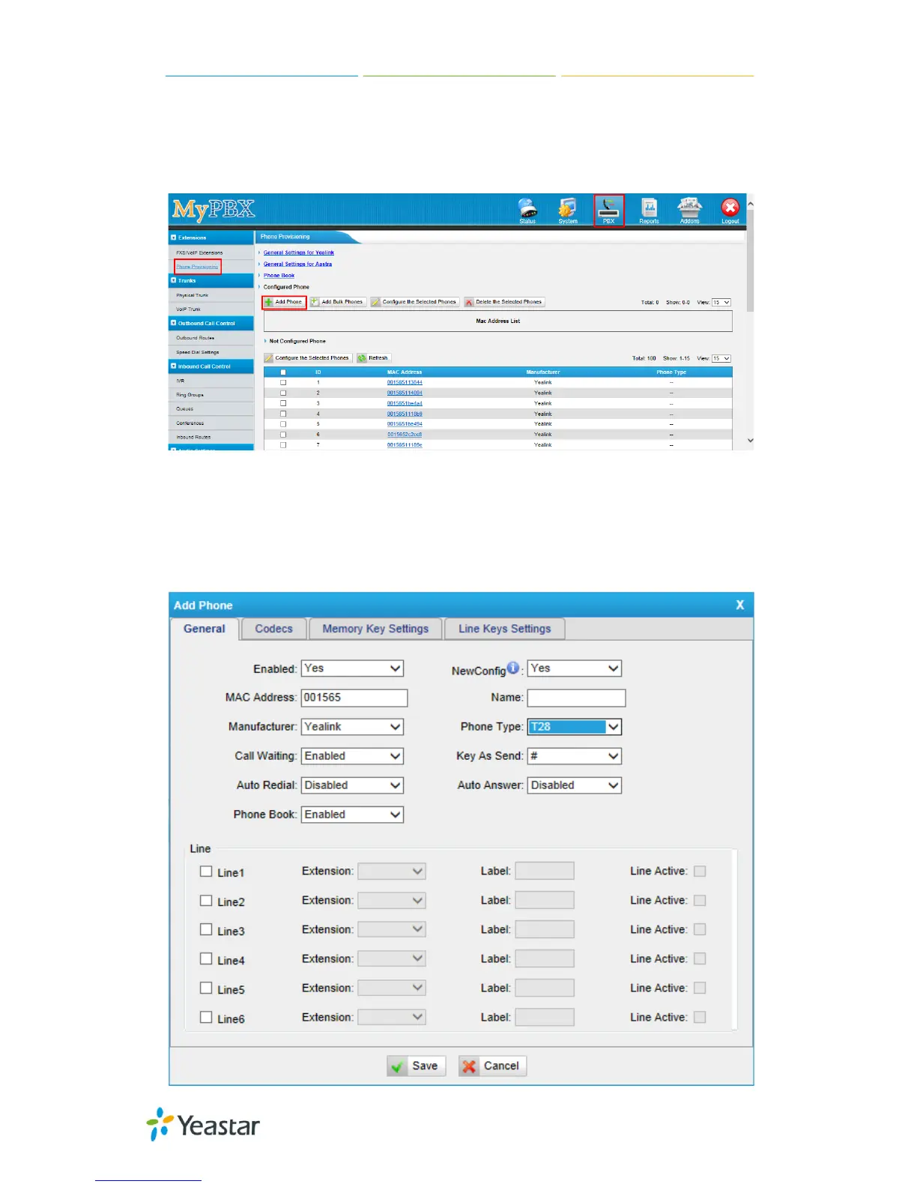Switch to the General tab

[205, 629]
